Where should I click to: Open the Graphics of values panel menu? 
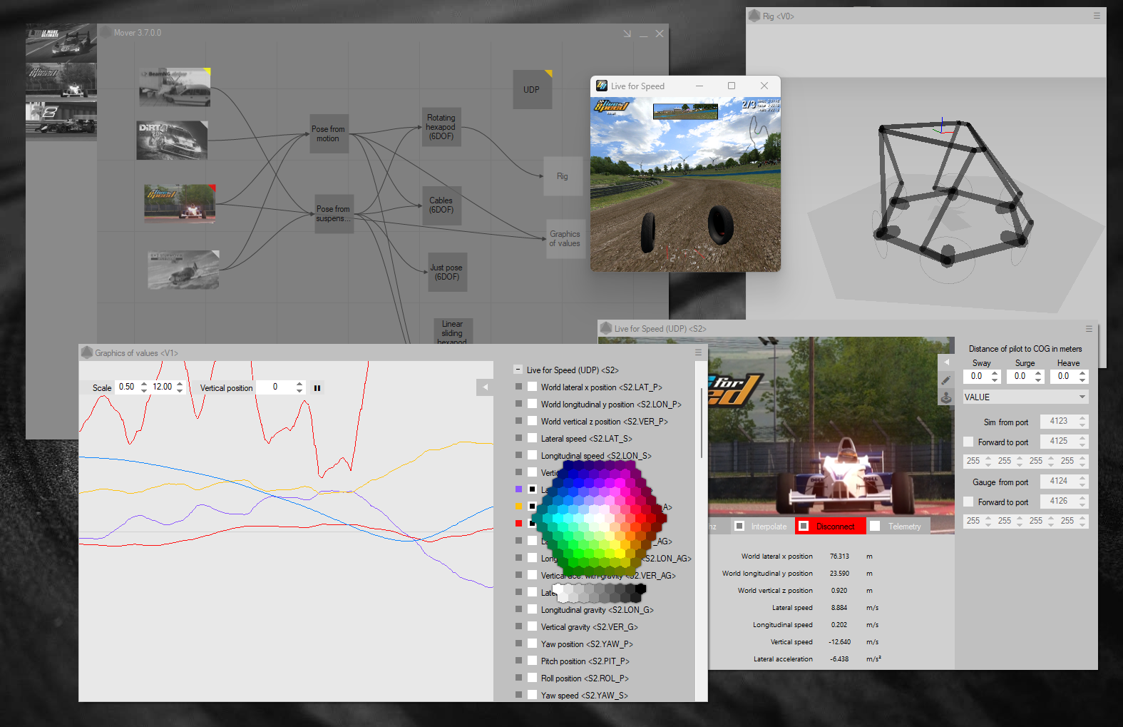click(x=698, y=352)
